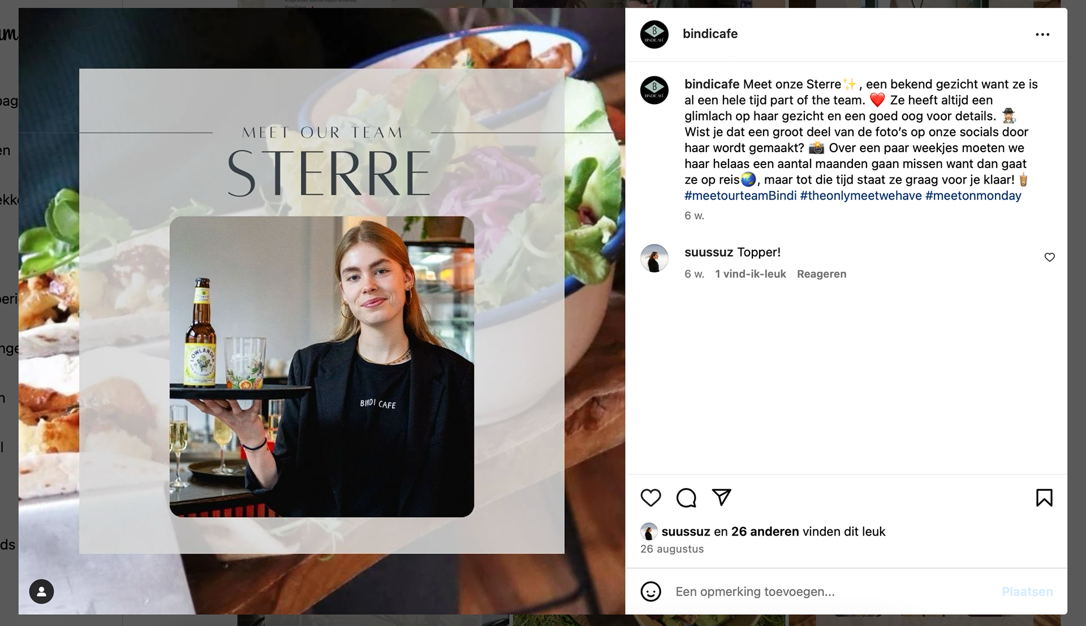
Task: Open the '26 anderen' likes list
Action: tap(765, 532)
